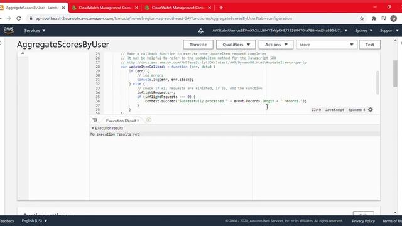Click the Throttle button

(198, 45)
